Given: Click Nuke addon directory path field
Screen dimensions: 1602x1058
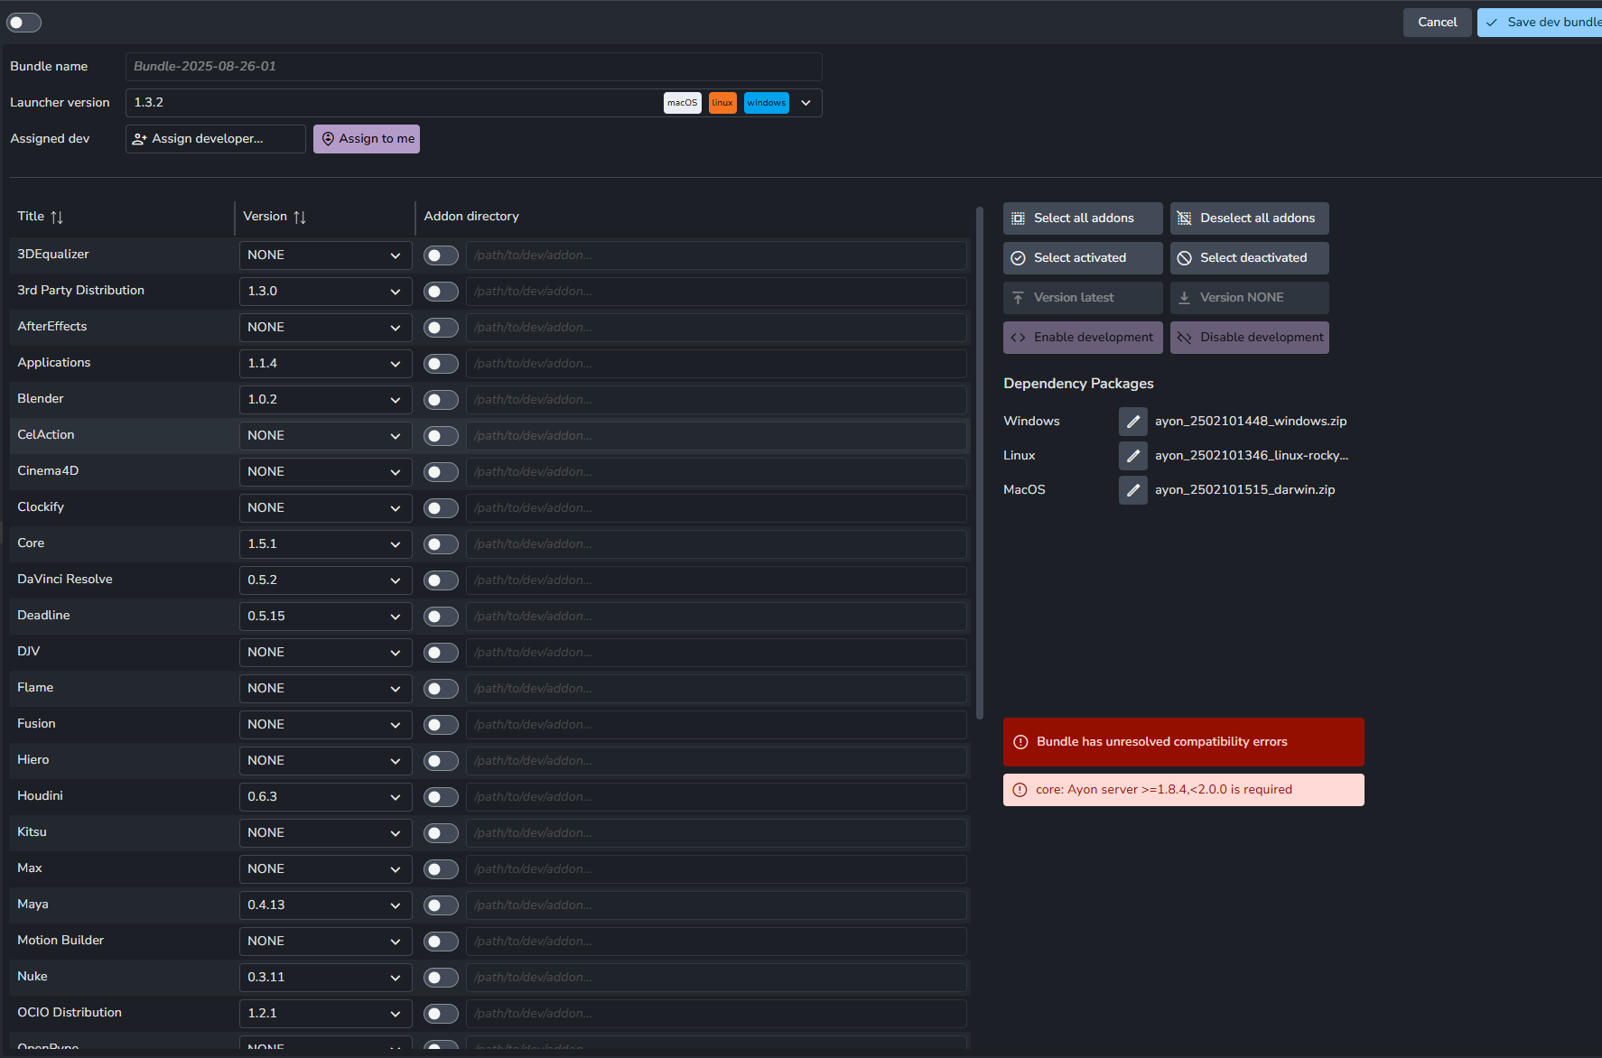Looking at the screenshot, I should tap(715, 978).
